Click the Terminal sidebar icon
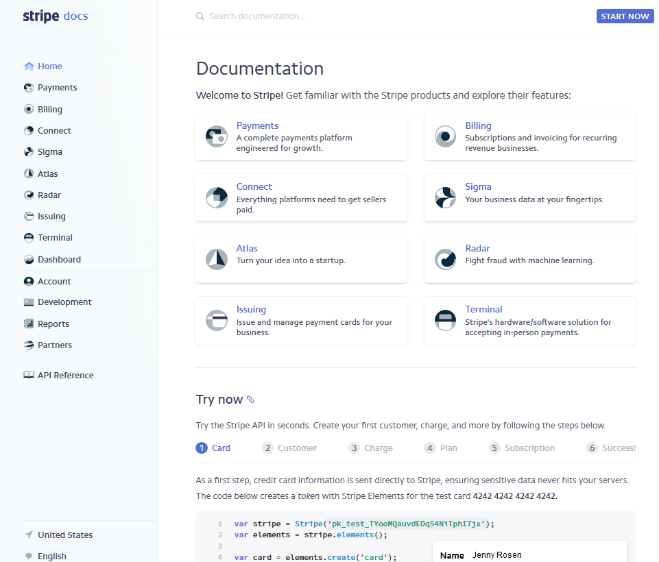The height and width of the screenshot is (562, 659). pyautogui.click(x=27, y=237)
